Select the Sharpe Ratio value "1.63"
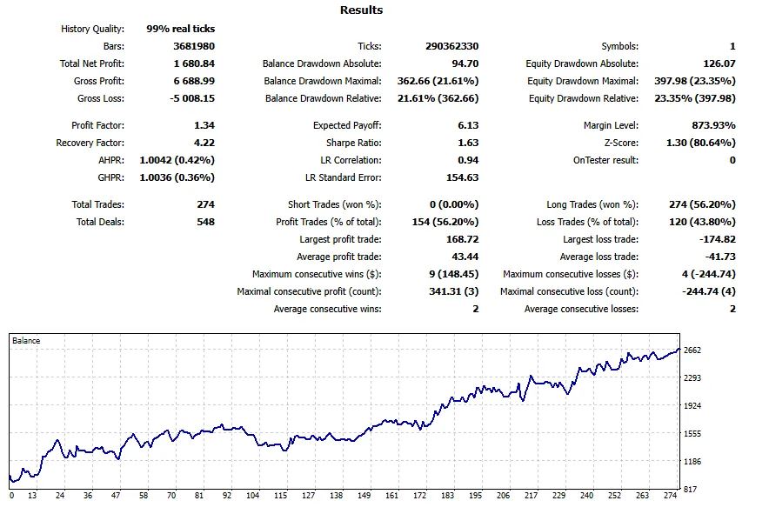The height and width of the screenshot is (514, 769). [468, 143]
